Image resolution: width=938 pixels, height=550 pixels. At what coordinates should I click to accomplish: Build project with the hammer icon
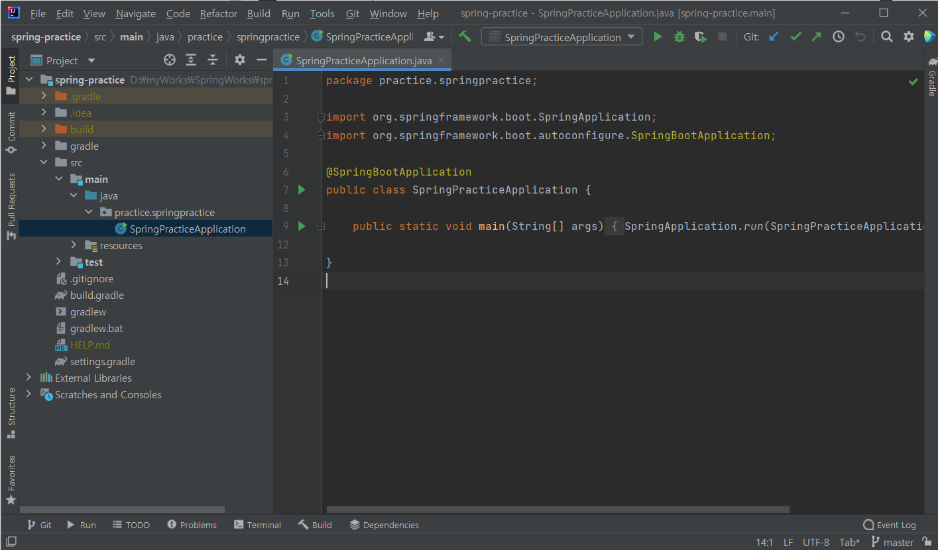pyautogui.click(x=465, y=37)
